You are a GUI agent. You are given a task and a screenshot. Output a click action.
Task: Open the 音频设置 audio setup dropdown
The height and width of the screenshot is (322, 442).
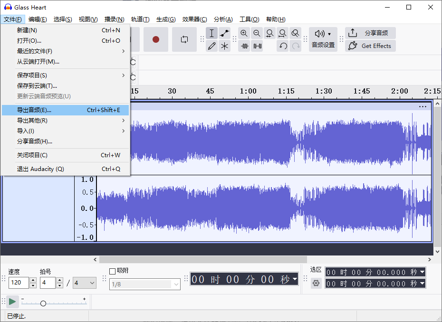[x=323, y=39]
